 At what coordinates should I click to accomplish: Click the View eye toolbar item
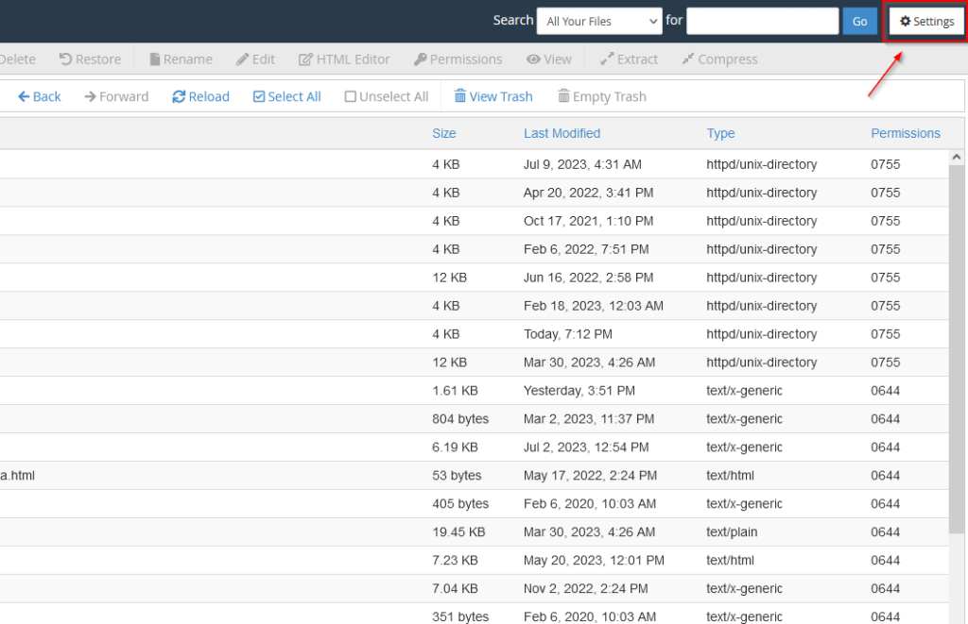(549, 59)
